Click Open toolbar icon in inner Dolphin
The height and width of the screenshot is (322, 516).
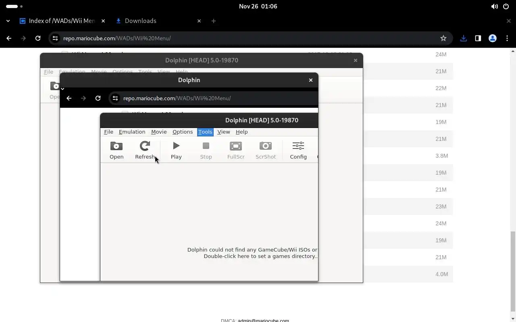click(117, 151)
